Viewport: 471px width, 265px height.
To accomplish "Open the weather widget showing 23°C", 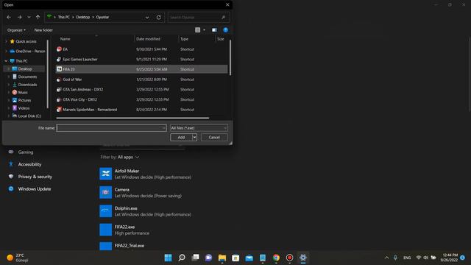I will pyautogui.click(x=18, y=258).
